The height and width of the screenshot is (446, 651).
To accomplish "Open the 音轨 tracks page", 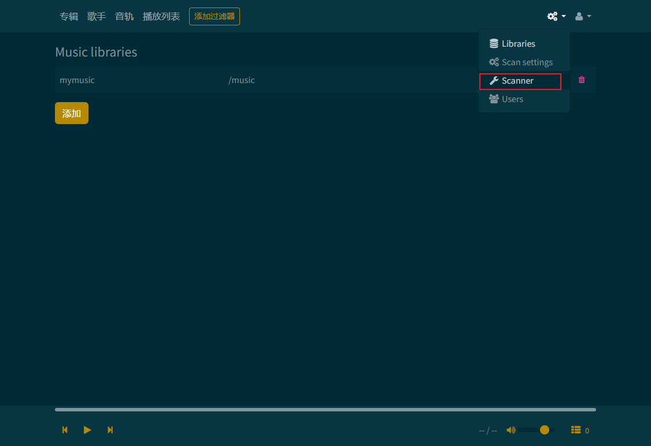I will [124, 16].
